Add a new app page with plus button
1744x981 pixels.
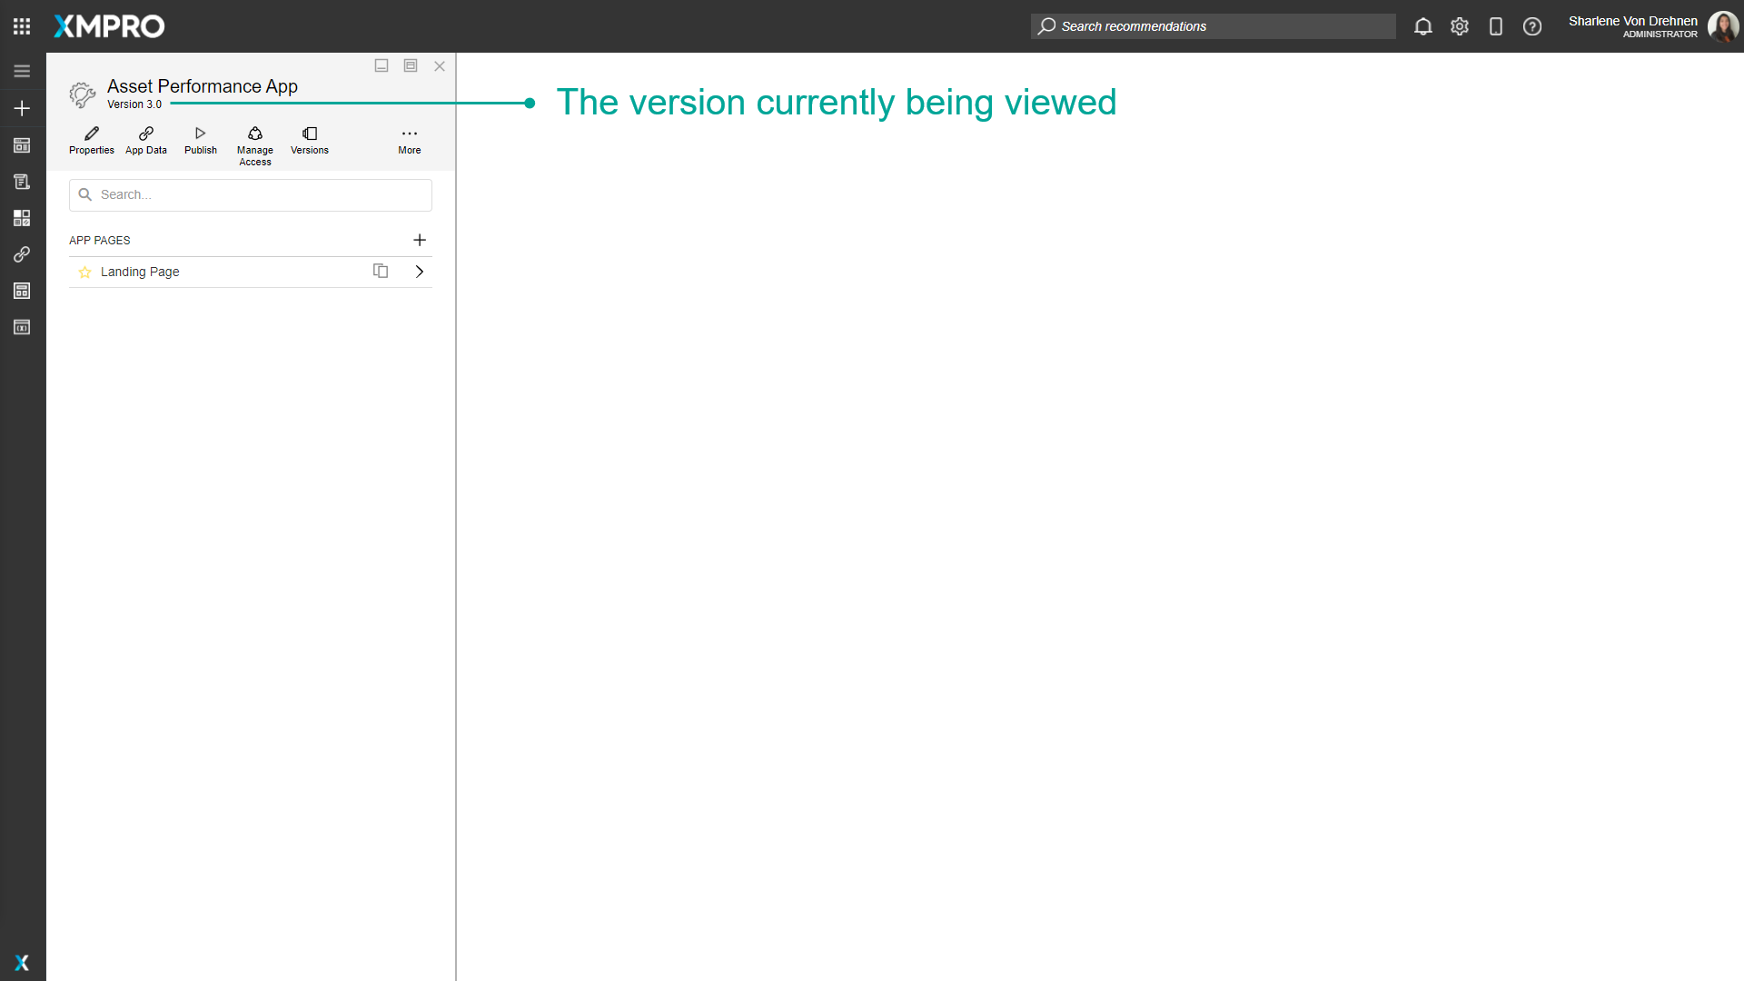[420, 240]
